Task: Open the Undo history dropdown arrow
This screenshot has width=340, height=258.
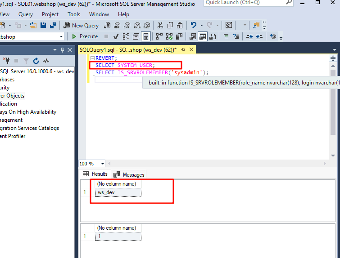Action: [x=202, y=25]
